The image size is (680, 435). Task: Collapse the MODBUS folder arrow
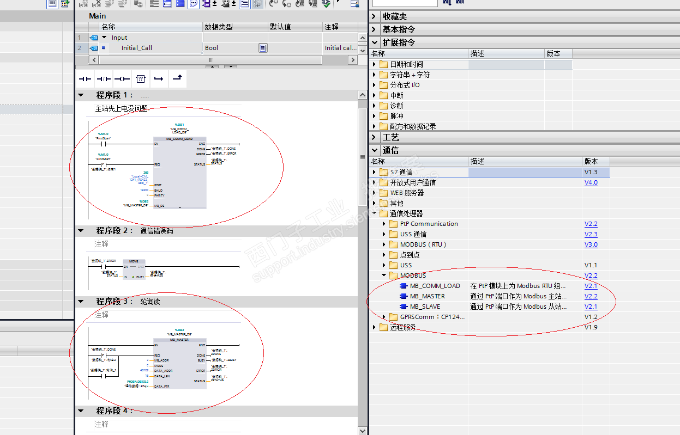384,275
